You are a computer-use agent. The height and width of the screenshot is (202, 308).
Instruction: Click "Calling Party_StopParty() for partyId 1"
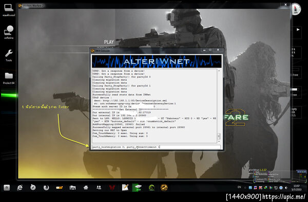click(121, 86)
